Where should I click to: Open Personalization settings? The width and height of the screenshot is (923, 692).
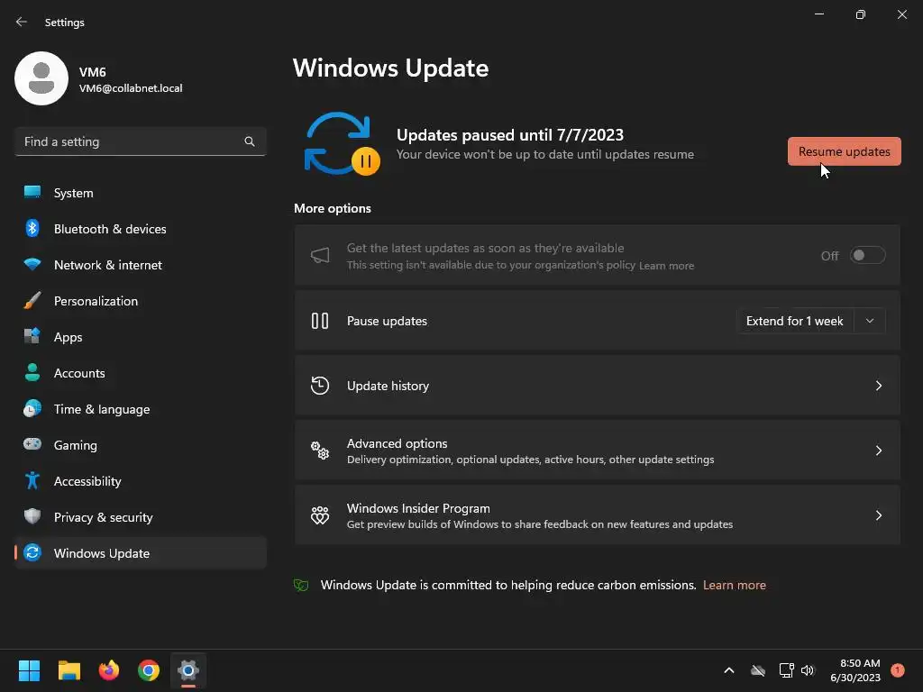click(140, 301)
